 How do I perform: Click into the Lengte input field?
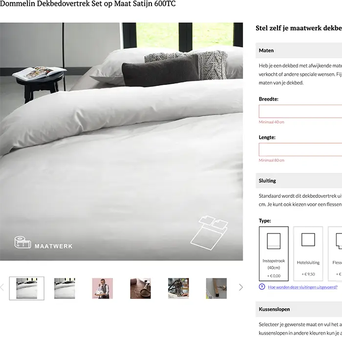point(300,150)
